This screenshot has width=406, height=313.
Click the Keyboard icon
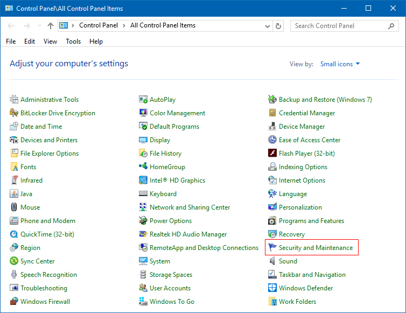(x=143, y=193)
